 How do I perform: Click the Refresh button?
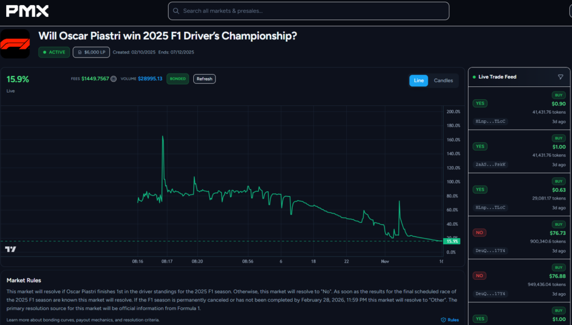[x=204, y=79]
